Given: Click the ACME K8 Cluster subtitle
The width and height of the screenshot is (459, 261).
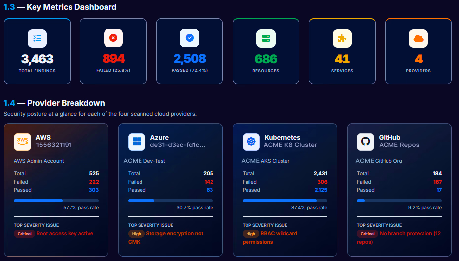Looking at the screenshot, I should [x=290, y=145].
